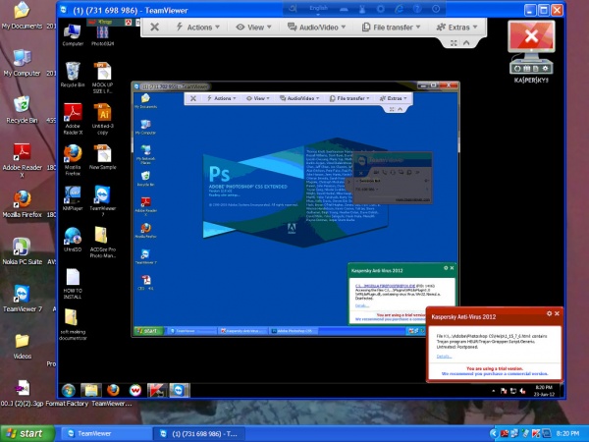Switch to the TeamViewer taskbar button
This screenshot has width=589, height=442.
pos(99,432)
